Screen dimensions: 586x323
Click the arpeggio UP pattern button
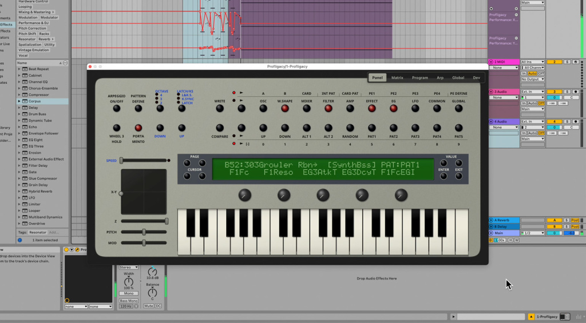click(x=263, y=127)
